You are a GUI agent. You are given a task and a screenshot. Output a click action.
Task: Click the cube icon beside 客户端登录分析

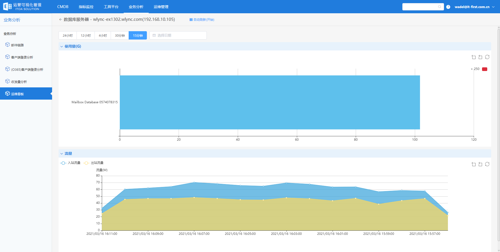[x=8, y=57]
